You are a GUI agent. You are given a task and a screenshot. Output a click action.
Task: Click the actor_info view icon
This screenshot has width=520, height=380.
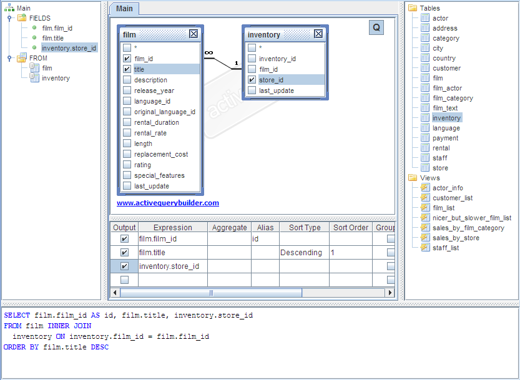point(425,188)
